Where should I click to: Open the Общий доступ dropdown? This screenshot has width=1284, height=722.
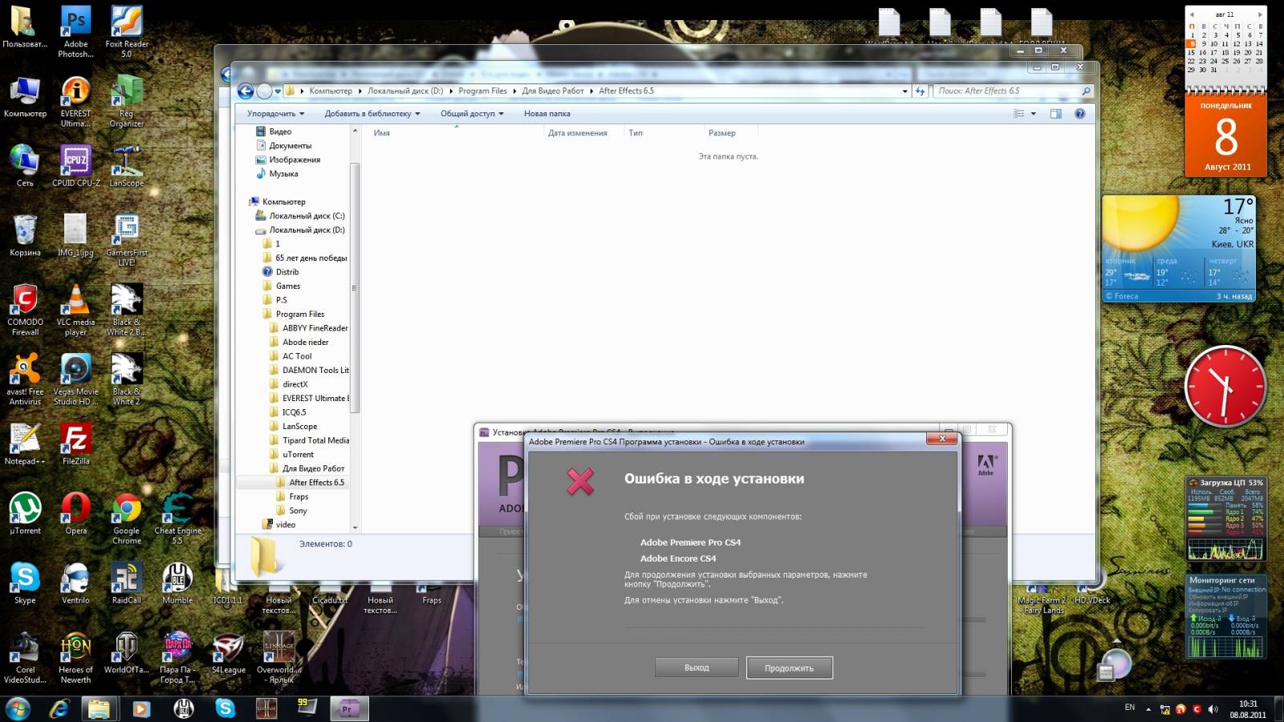pos(472,114)
